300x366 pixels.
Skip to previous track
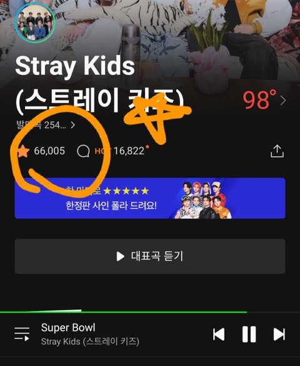pyautogui.click(x=219, y=334)
